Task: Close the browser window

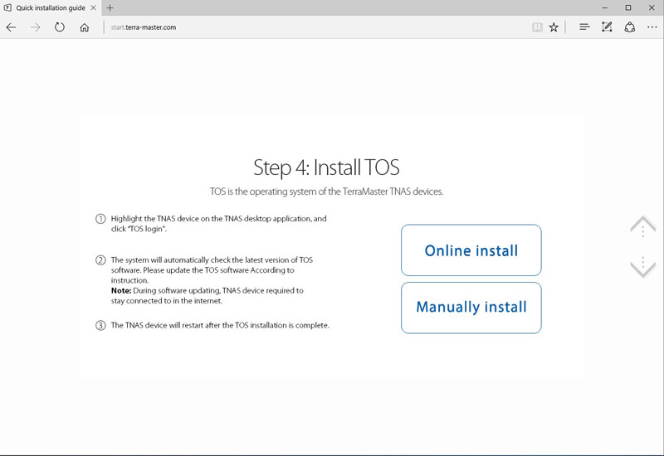Action: click(x=652, y=7)
